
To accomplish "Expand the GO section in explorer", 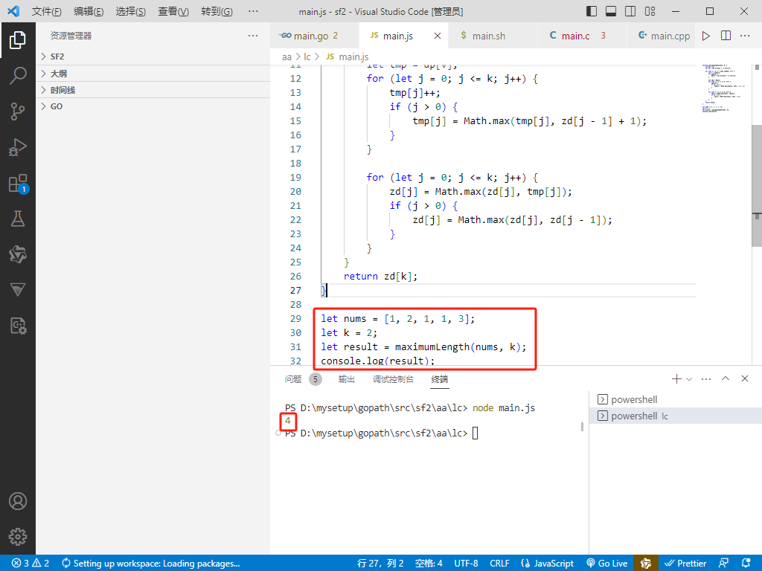I will [x=153, y=106].
